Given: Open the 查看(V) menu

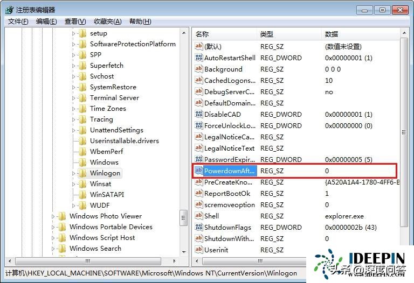Looking at the screenshot, I should click(x=75, y=22).
